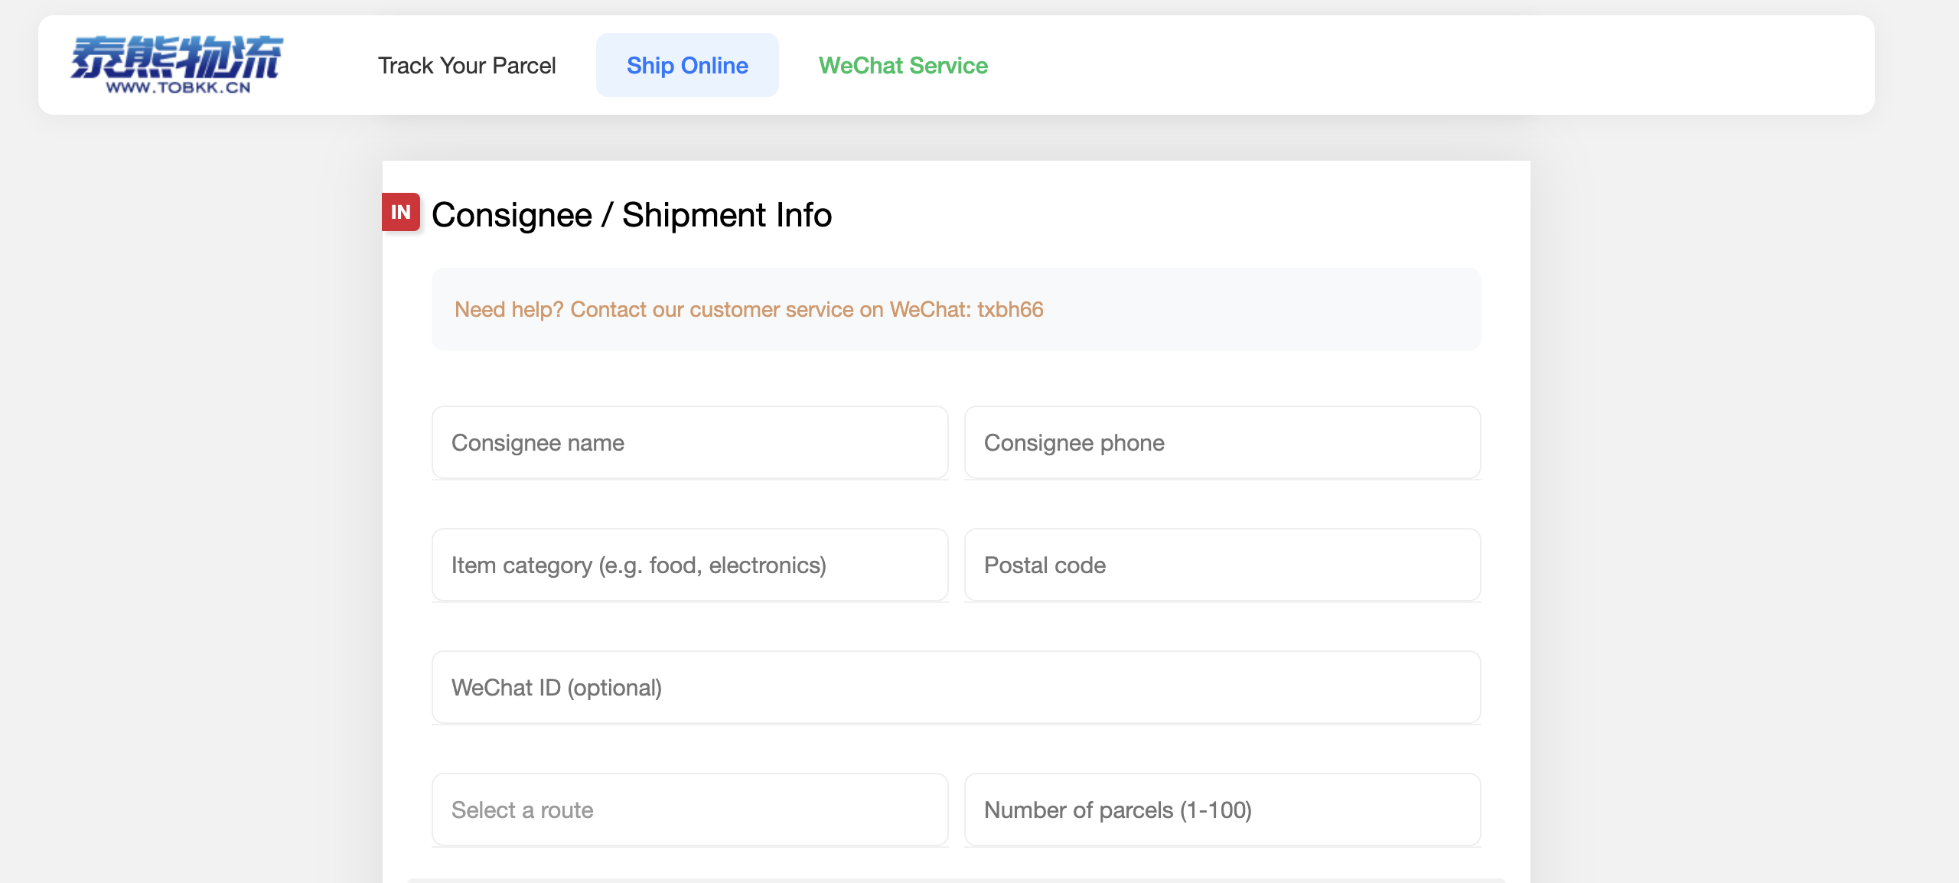1959x883 pixels.
Task: Click the Item category input
Action: click(x=690, y=565)
